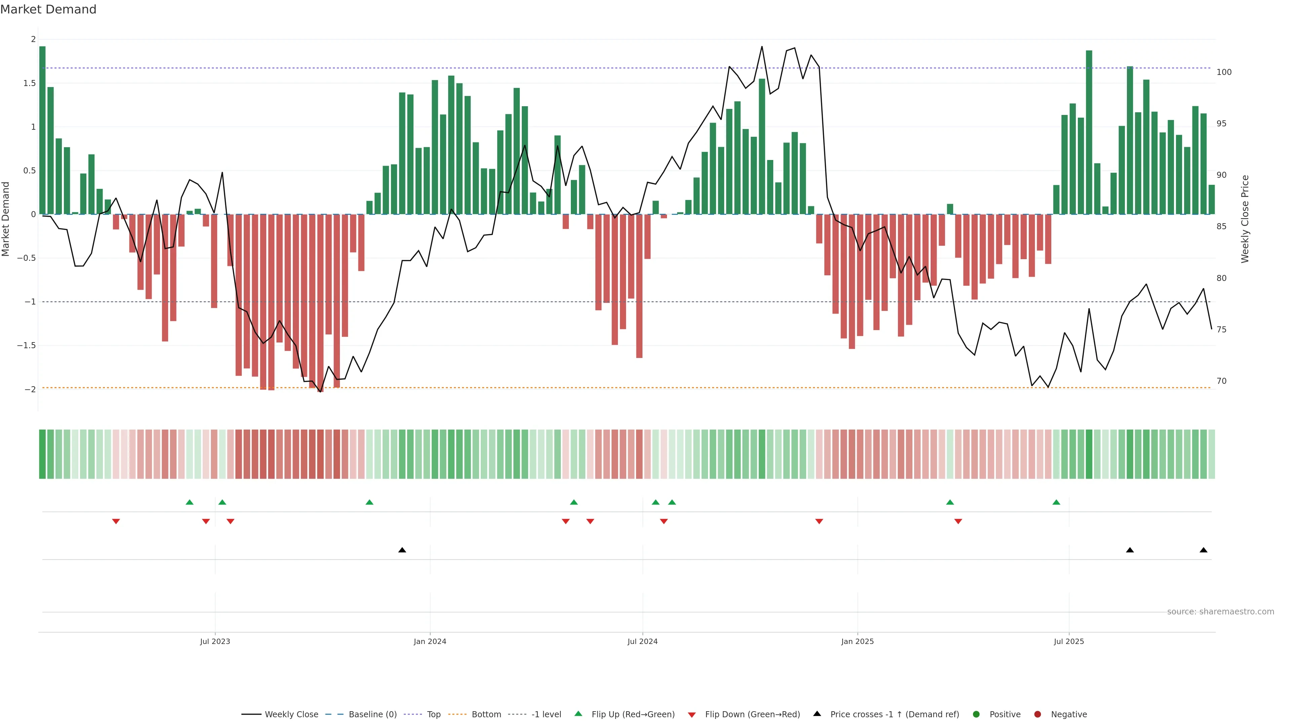The image size is (1291, 726).
Task: Click the rightmost green Flip Up triangle marker
Action: click(x=1056, y=502)
